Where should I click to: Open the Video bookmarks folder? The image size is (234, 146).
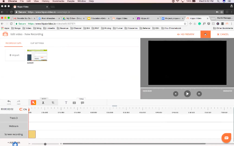(x=27, y=28)
